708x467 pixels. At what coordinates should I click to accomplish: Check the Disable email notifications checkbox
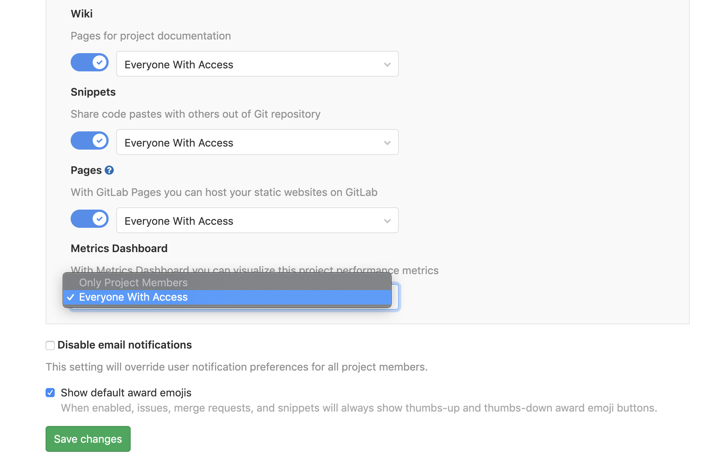pyautogui.click(x=50, y=345)
